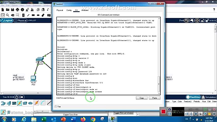217x122 pixels.
Task: Select the Resize Shape tool
Action: (x=18, y=15)
